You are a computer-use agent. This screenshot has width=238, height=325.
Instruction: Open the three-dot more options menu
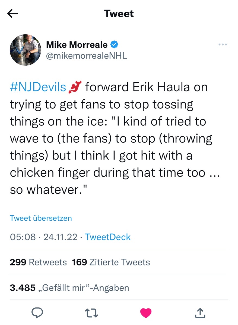(223, 45)
